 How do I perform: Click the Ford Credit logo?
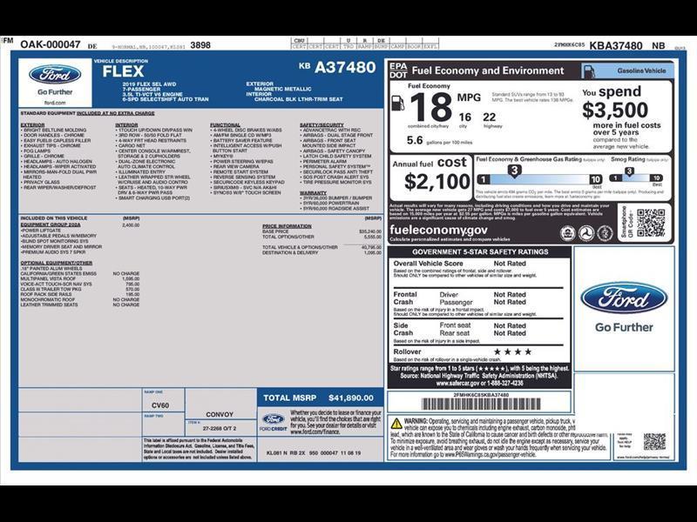273,422
